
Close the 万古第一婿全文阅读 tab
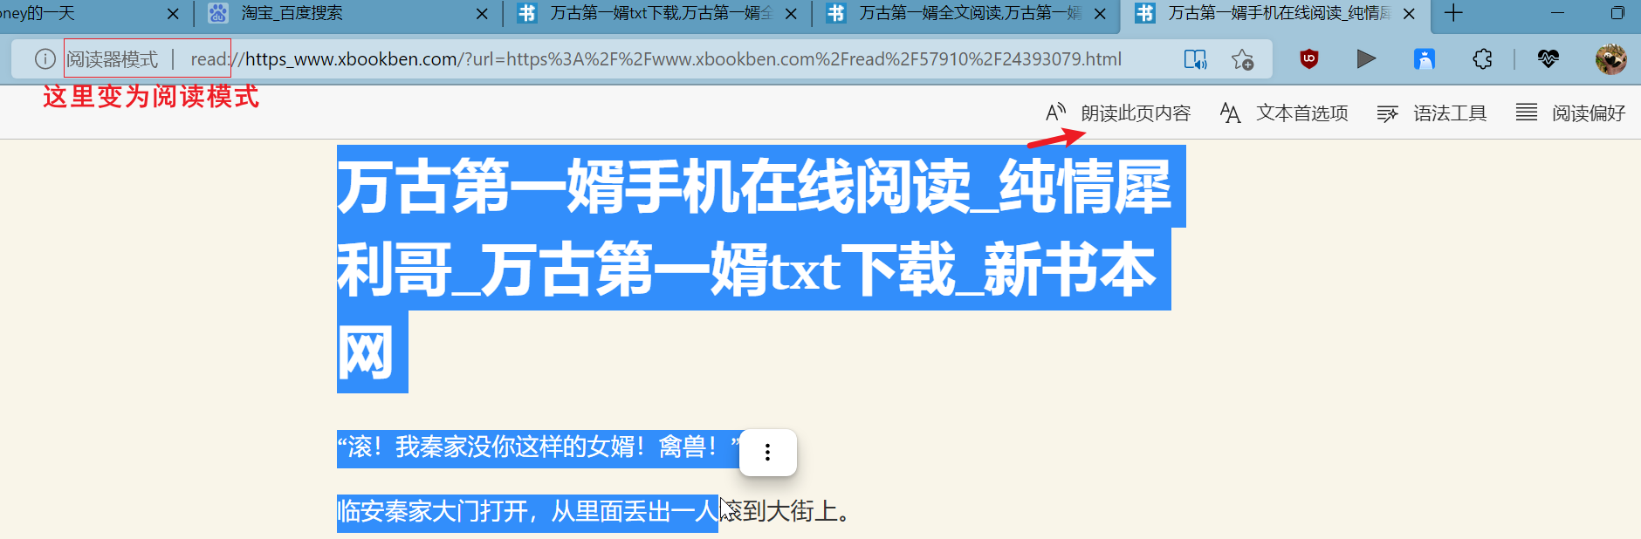pos(1100,14)
